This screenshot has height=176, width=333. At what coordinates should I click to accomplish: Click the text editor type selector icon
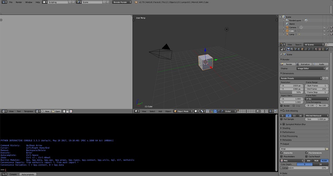pos(4,111)
